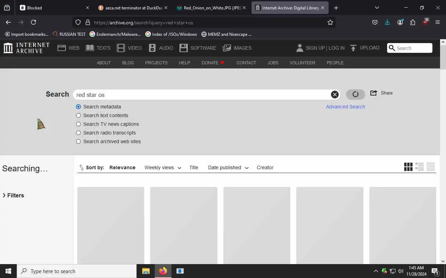Select Search TV news captions
The width and height of the screenshot is (446, 278).
[78, 124]
